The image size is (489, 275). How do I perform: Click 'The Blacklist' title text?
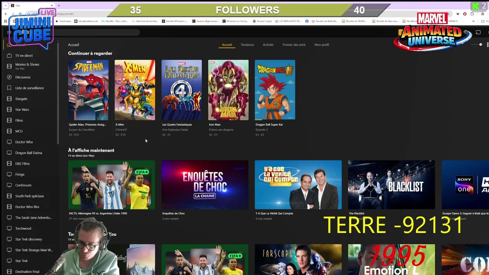[x=356, y=214]
